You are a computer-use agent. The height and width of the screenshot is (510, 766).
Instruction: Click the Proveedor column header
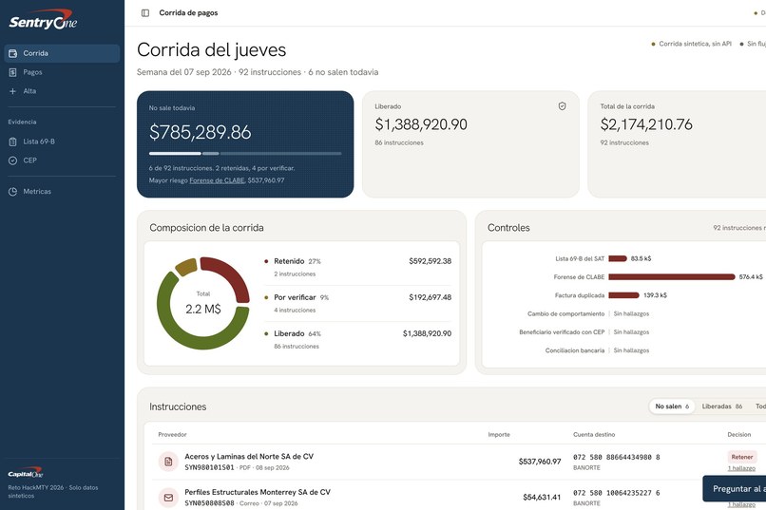click(x=172, y=434)
